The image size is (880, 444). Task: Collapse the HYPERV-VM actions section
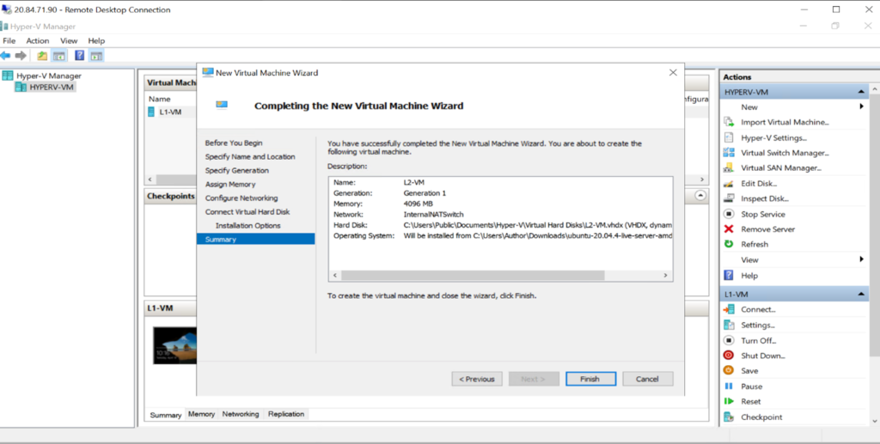coord(861,92)
